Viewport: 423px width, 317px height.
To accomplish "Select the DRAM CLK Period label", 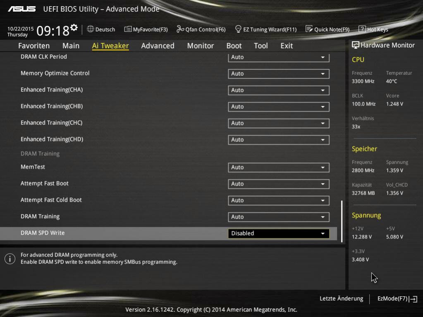I will point(44,57).
